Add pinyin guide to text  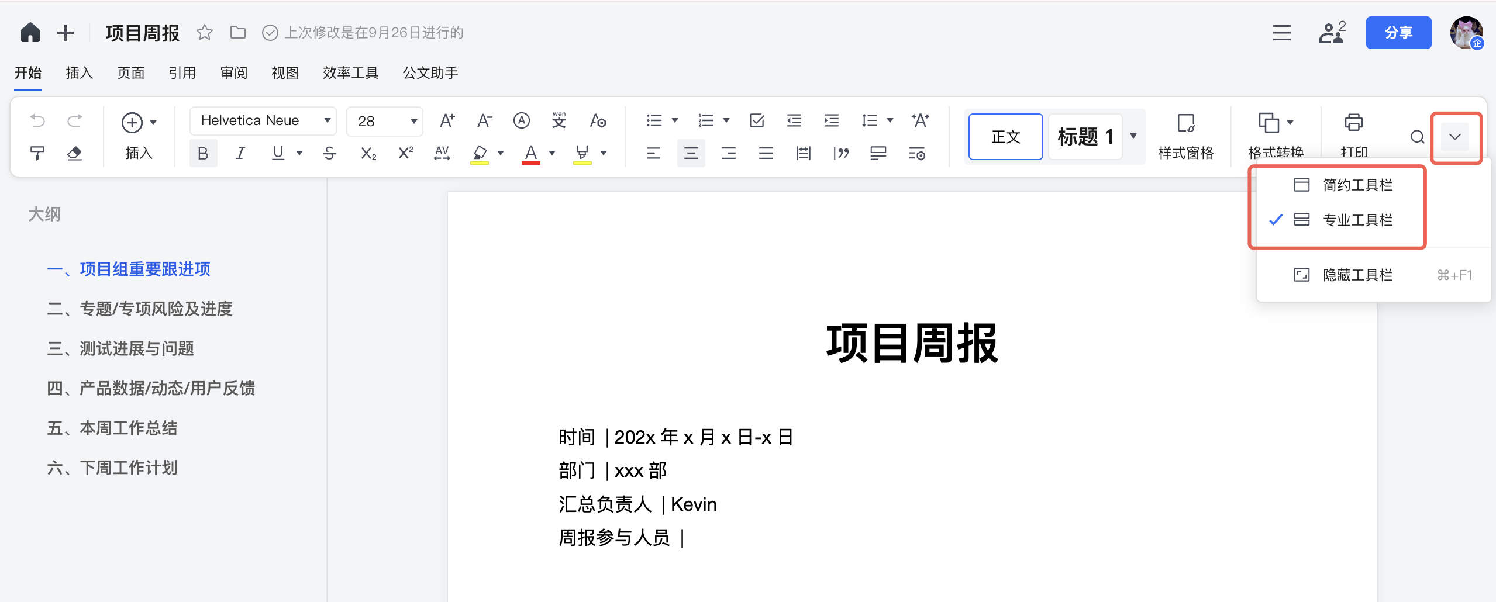[x=559, y=121]
